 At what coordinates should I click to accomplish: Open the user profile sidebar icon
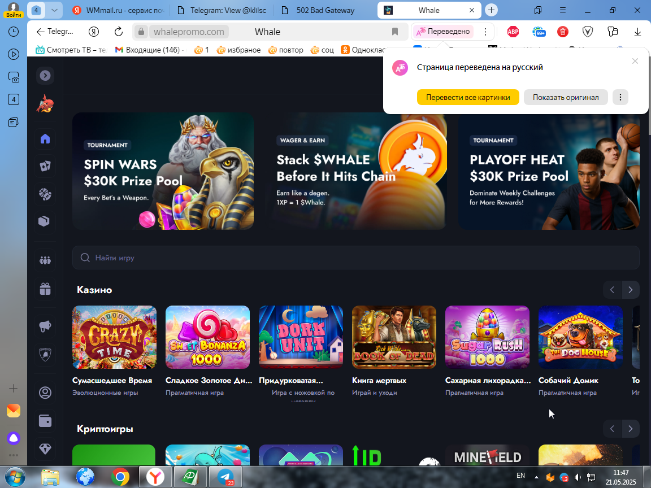[x=45, y=393]
